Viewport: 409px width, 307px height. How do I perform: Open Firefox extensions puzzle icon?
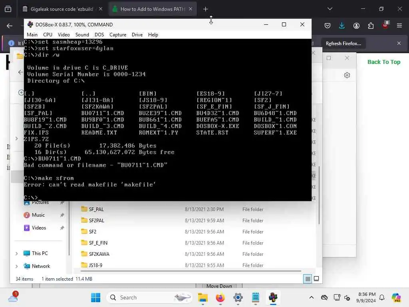(x=371, y=26)
